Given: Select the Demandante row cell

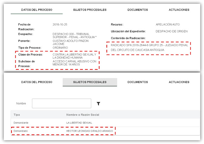Looking at the screenshot, I should tap(21, 123).
